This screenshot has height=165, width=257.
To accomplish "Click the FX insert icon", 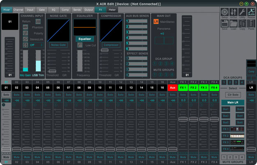I will point(25,45).
